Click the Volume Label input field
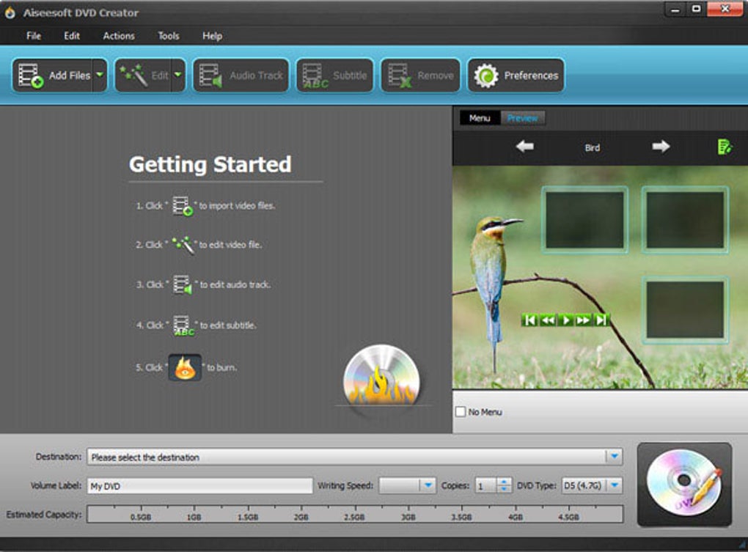 200,486
